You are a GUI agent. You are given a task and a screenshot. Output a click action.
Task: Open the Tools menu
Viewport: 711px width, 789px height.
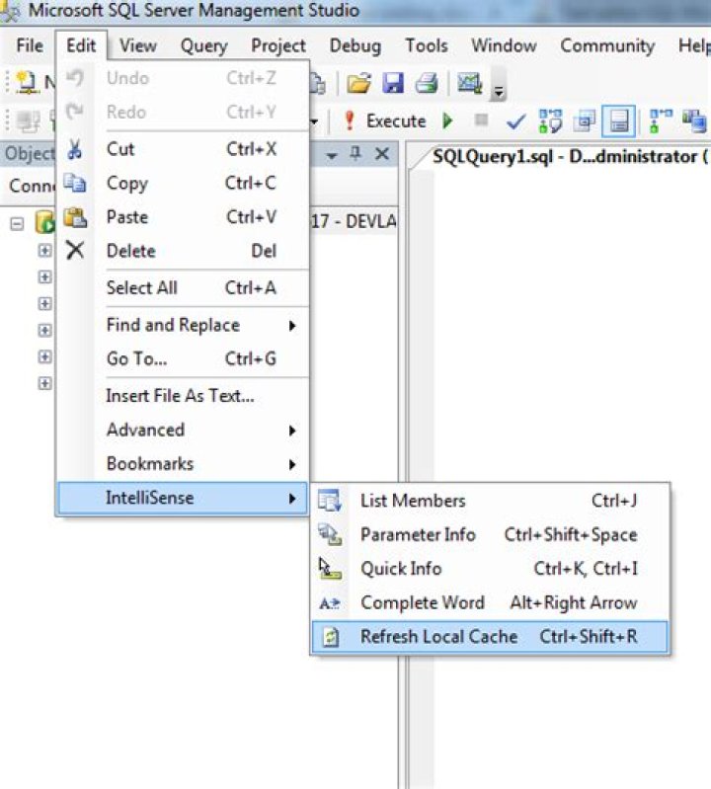(x=427, y=45)
